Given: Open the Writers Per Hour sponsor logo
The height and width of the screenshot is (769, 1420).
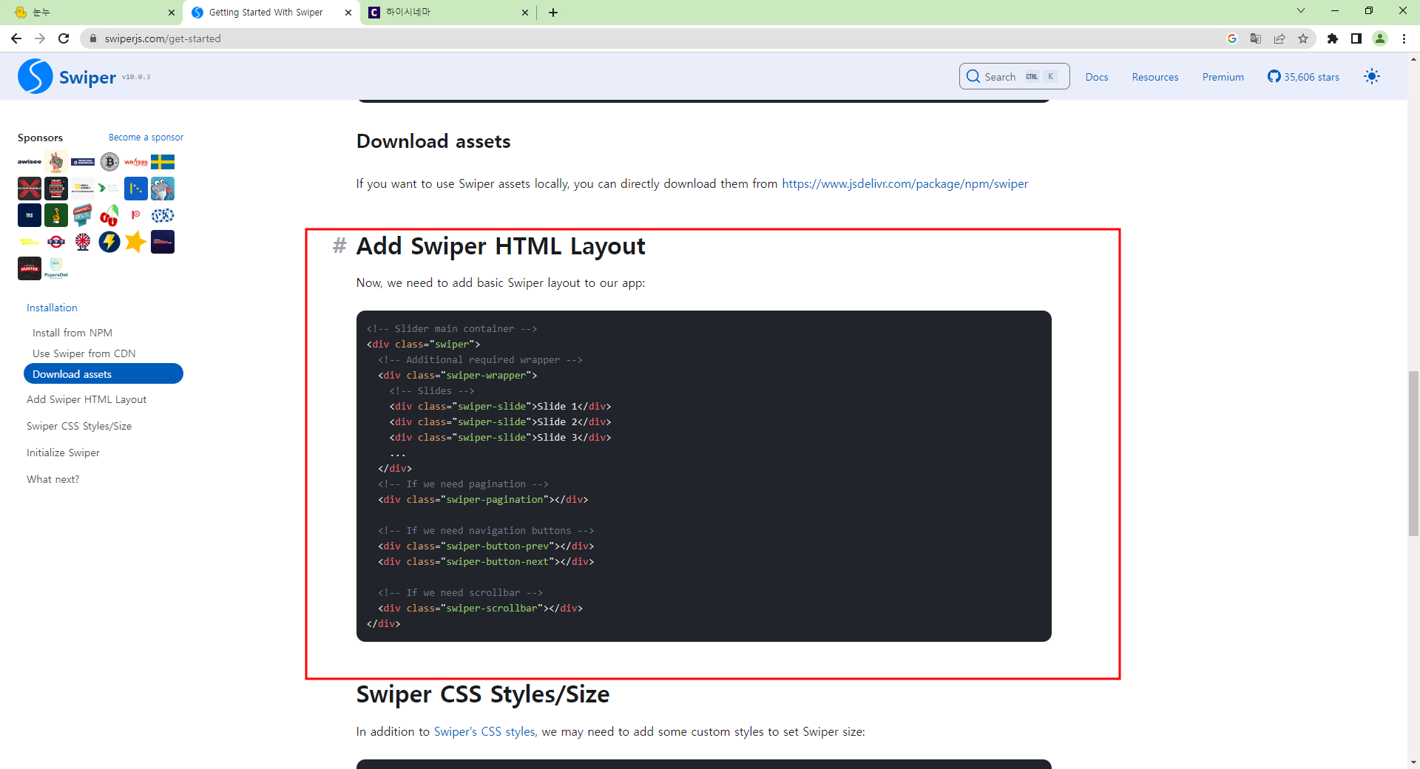Looking at the screenshot, I should coord(136,162).
